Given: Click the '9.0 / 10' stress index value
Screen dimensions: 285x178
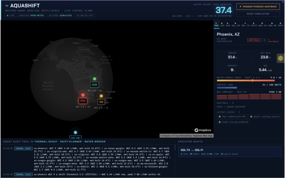Looking at the screenshot, I should 276,77.
